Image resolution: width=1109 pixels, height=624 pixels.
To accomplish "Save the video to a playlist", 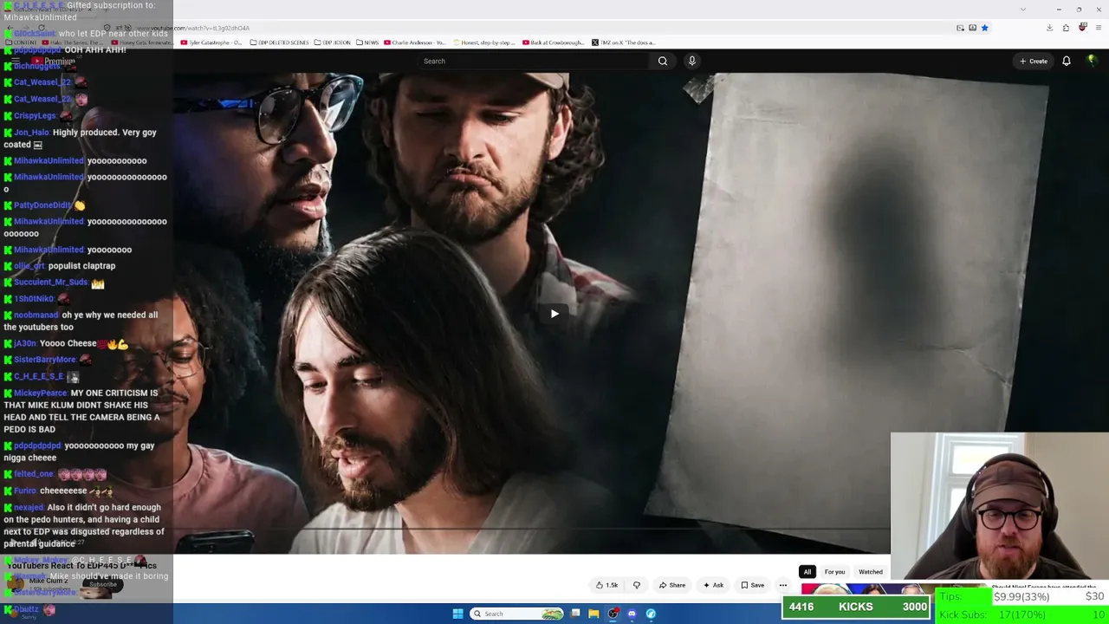I will tap(752, 585).
